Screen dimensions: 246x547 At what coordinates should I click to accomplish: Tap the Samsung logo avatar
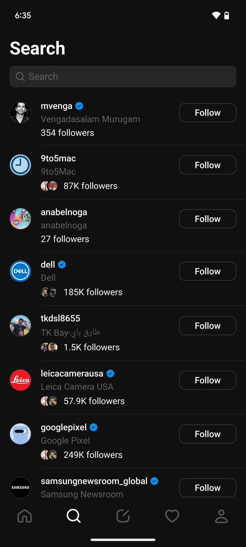pos(20,487)
